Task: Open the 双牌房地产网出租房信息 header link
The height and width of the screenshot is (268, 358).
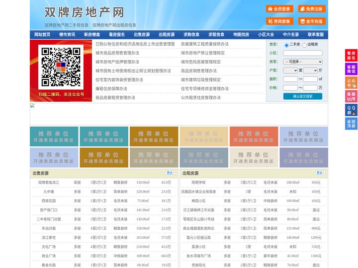Action: coord(114,25)
